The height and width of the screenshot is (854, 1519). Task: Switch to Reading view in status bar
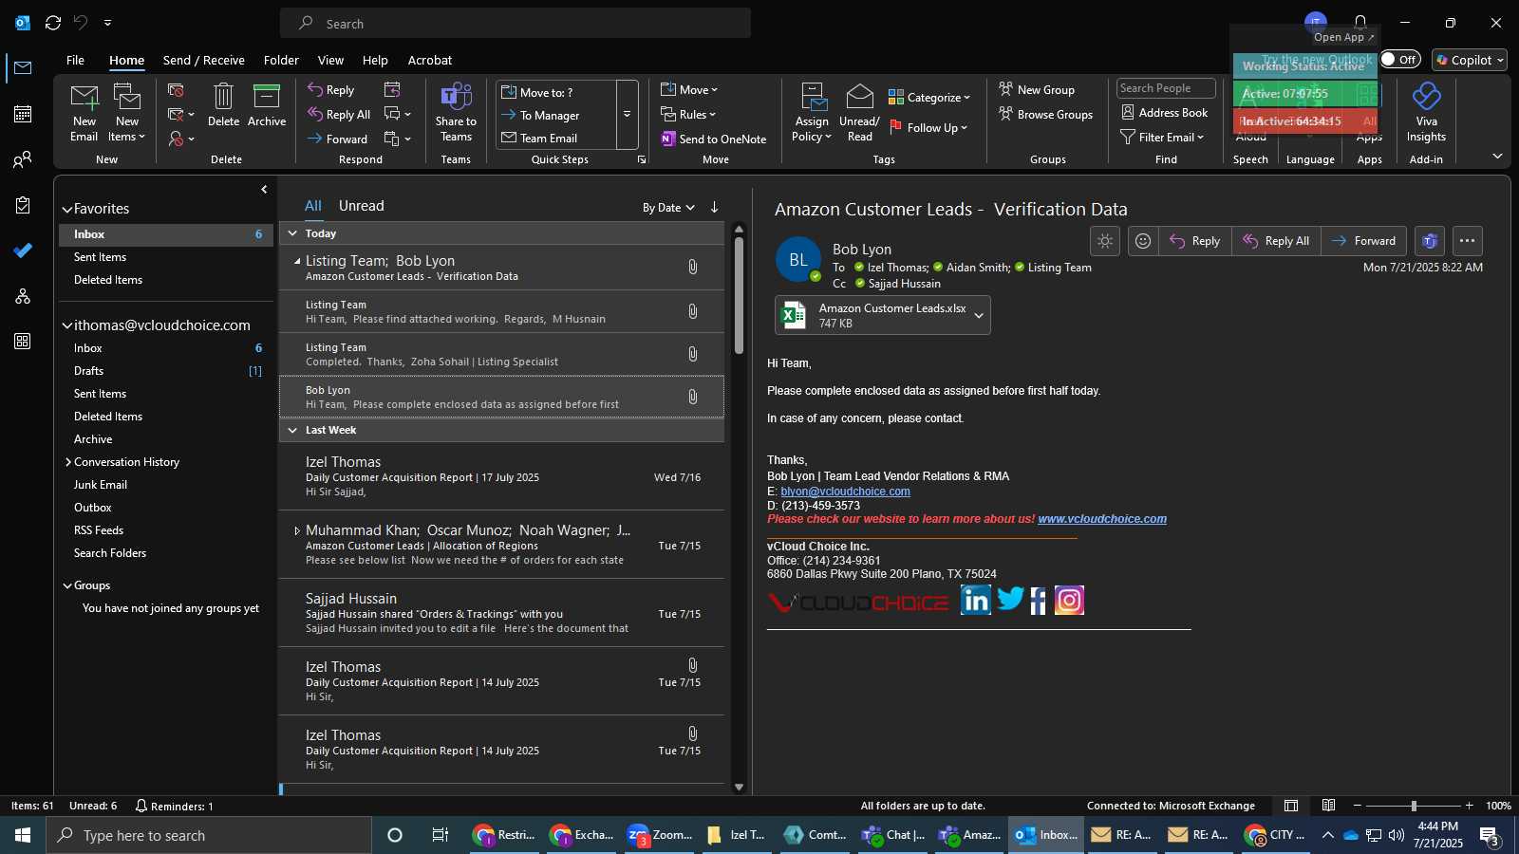pos(1329,806)
